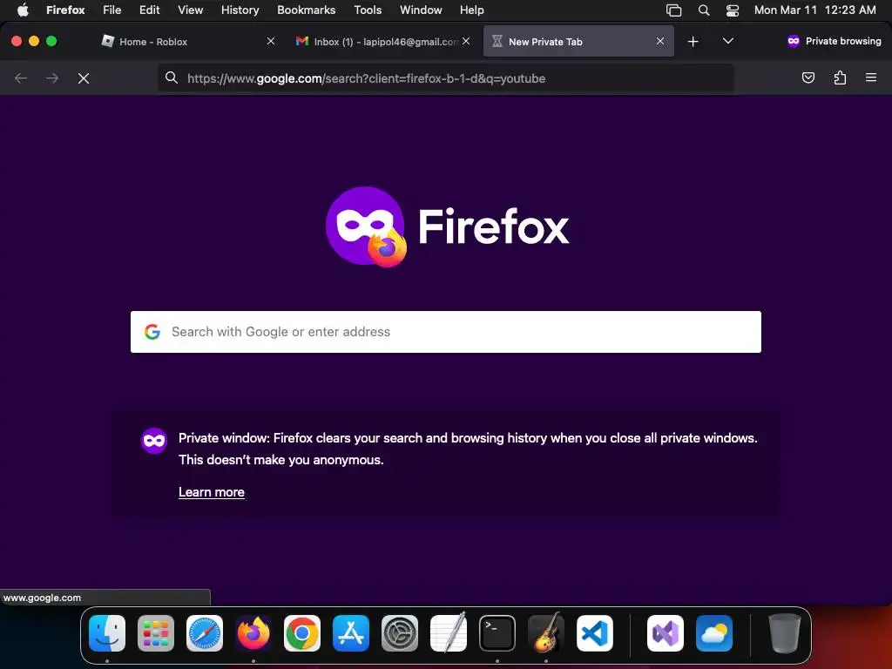Open Finder from the Dock
Viewport: 892px width, 669px height.
point(107,633)
